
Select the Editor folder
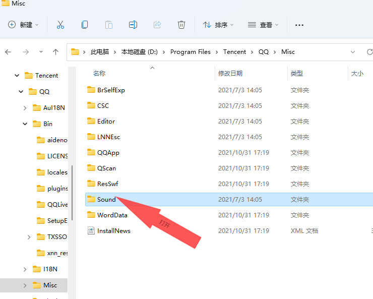pos(106,122)
